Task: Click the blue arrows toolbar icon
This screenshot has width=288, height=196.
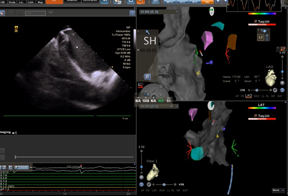Action: point(104,2)
